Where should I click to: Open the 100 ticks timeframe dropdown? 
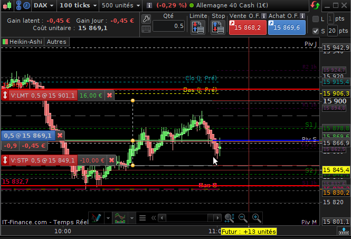click(x=78, y=5)
